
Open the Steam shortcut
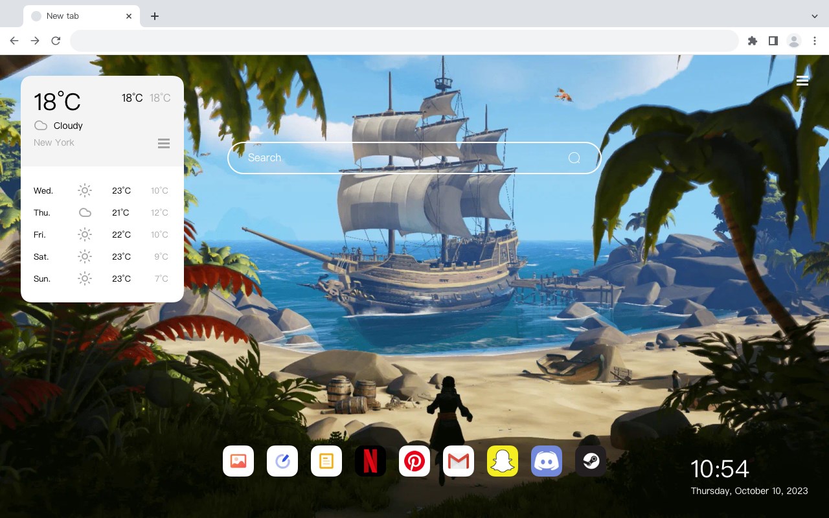point(591,461)
